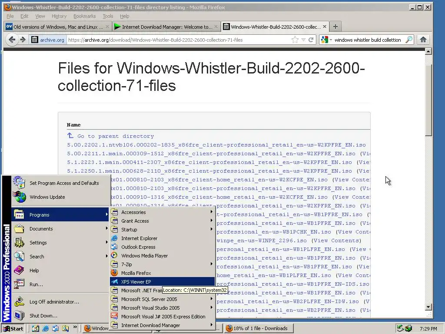445x334 pixels.
Task: Expand the 7-Zip program group
Action: (162, 264)
